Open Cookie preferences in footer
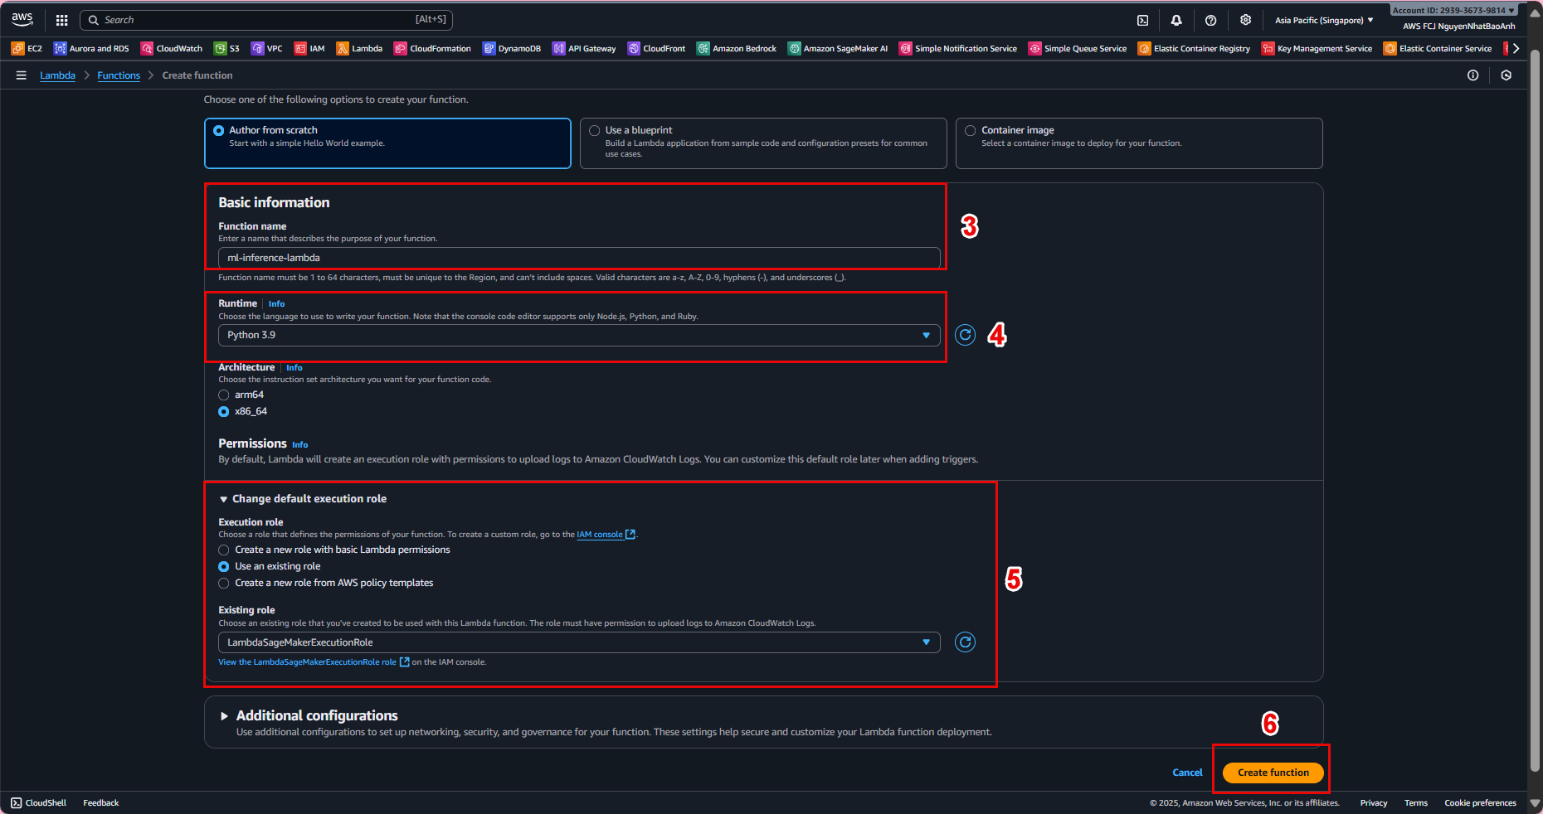The height and width of the screenshot is (814, 1543). (x=1480, y=803)
